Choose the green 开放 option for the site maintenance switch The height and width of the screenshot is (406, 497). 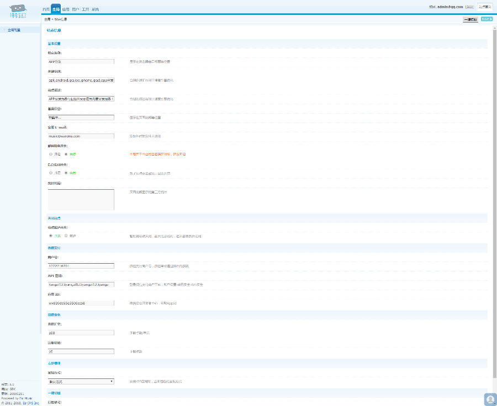click(x=51, y=236)
